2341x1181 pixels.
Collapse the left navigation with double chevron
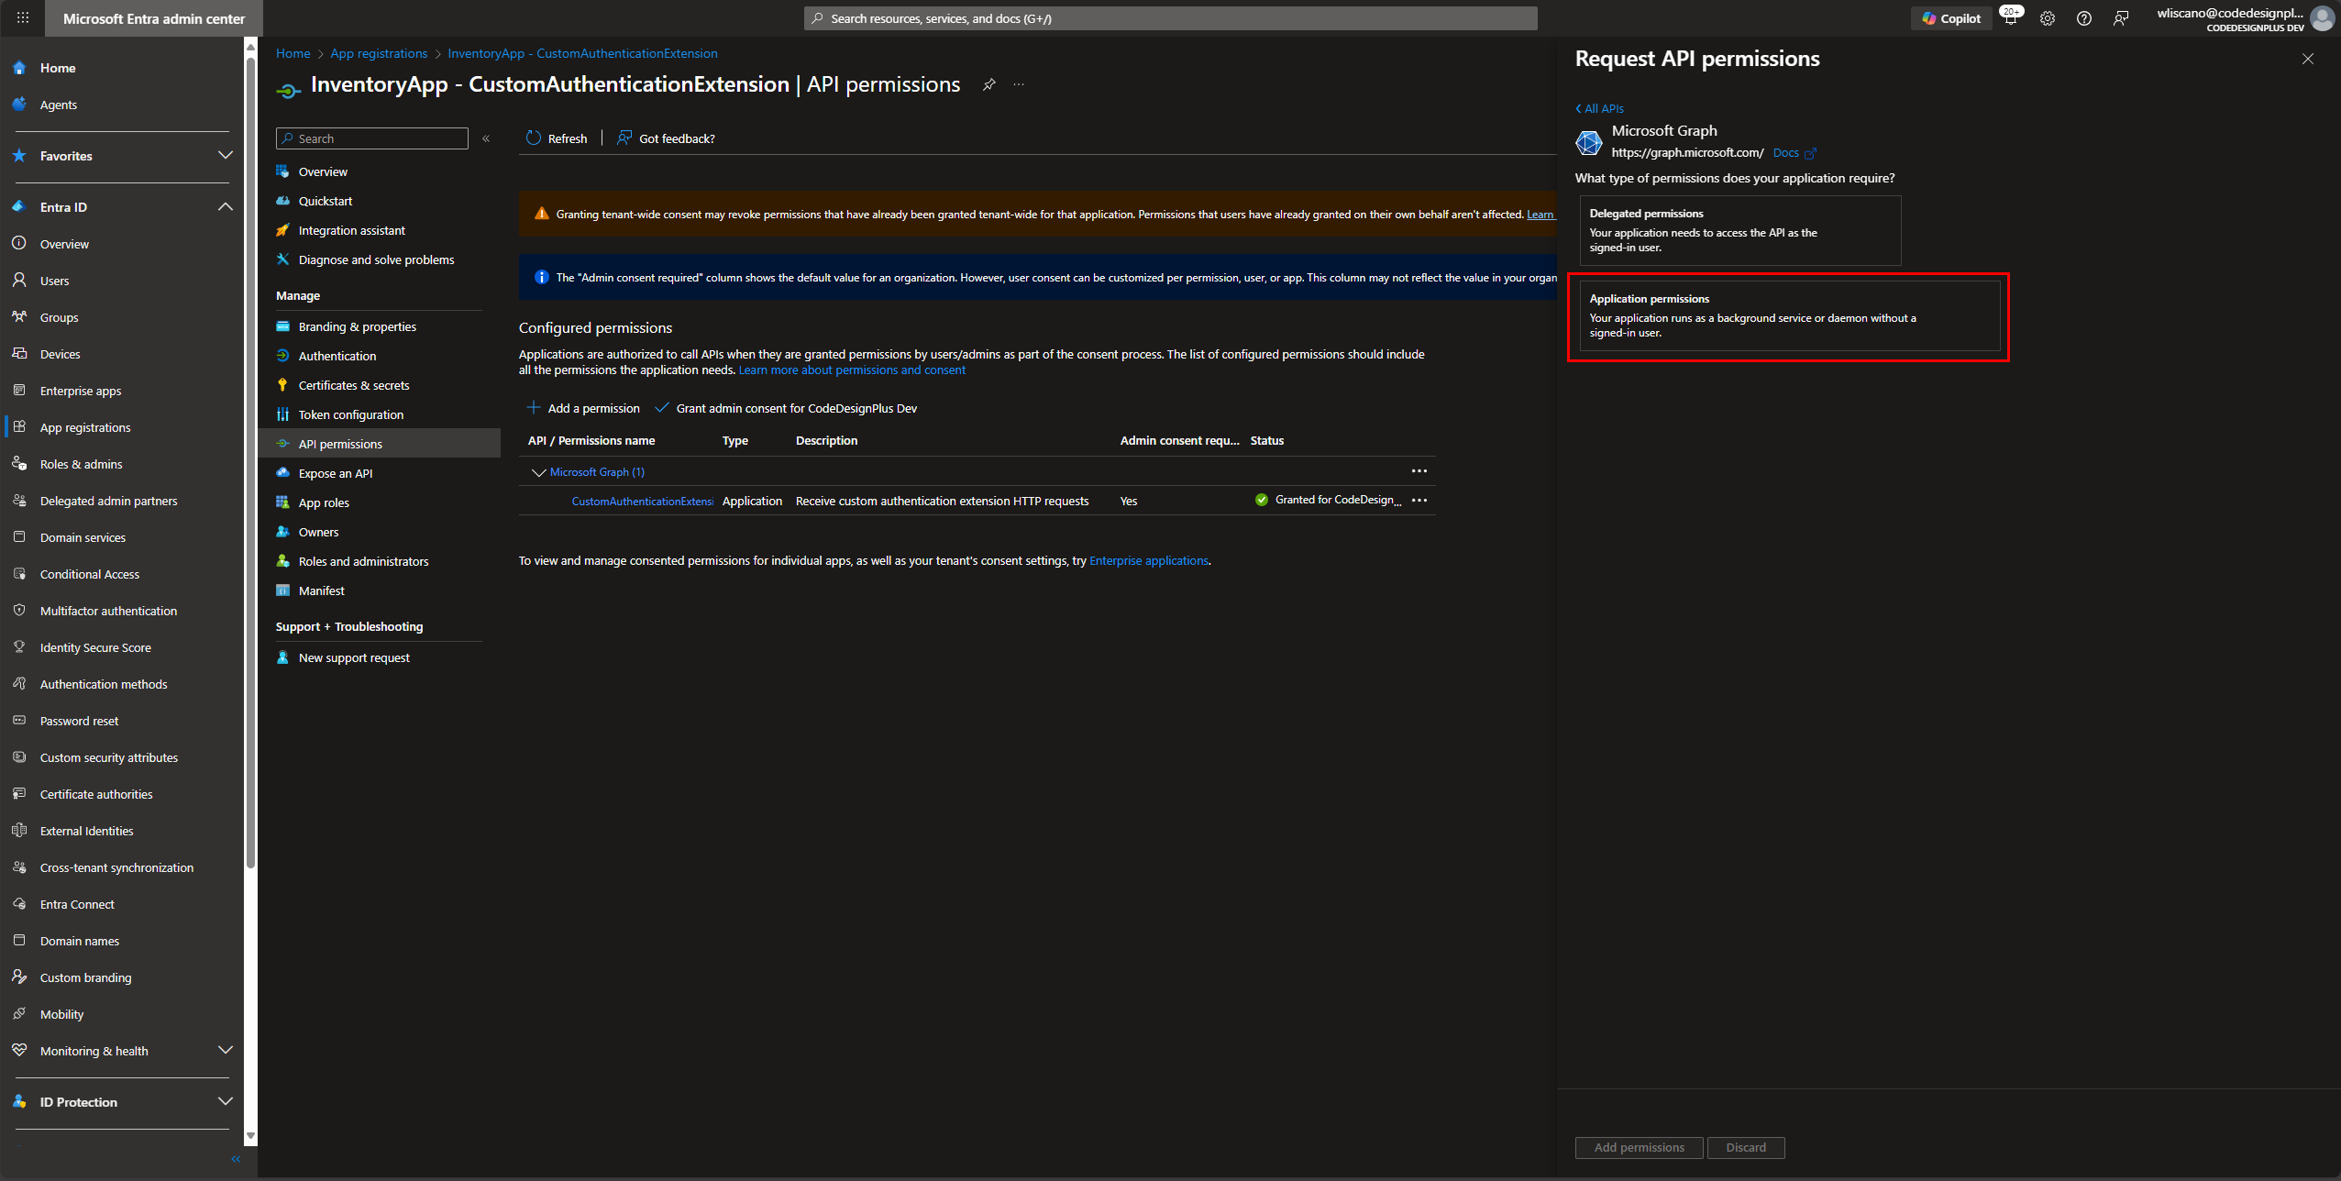tap(236, 1159)
